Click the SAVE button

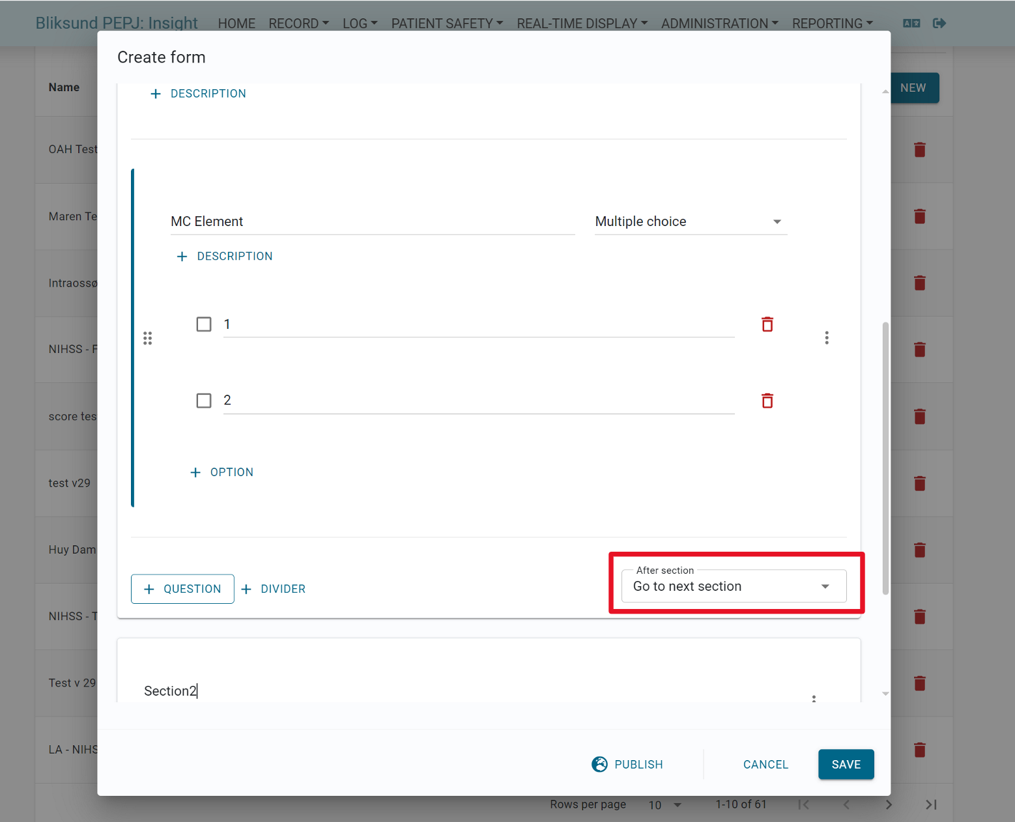coord(846,764)
